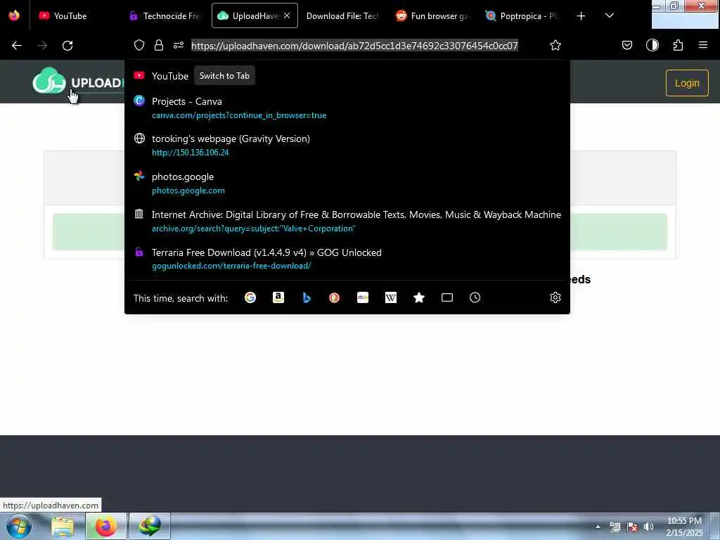Reload the current page

[67, 46]
